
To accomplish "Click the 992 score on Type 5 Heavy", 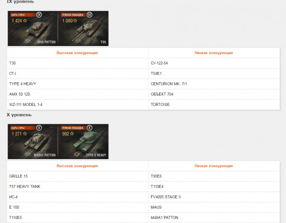I will tap(66, 134).
